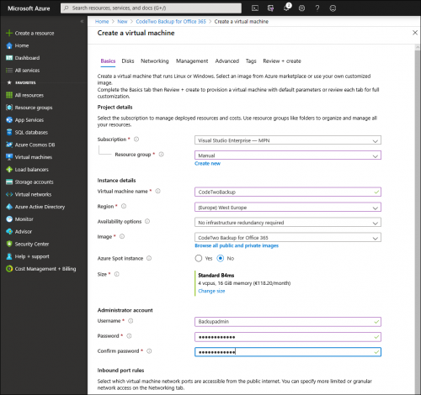The height and width of the screenshot is (395, 421).
Task: Click the App Services globe icon
Action: click(9, 120)
